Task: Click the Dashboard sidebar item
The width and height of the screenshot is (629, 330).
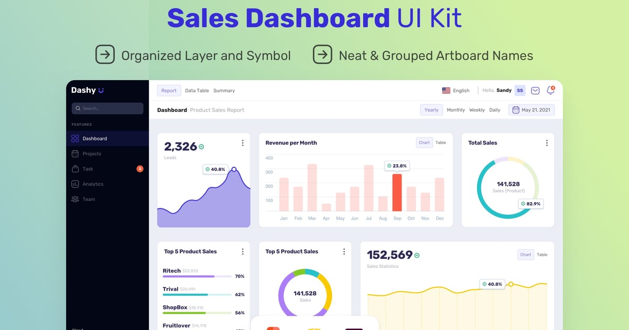Action: click(x=94, y=139)
